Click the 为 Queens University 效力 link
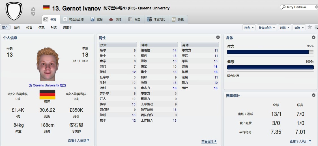This screenshot has height=146, width=318. [x=47, y=85]
